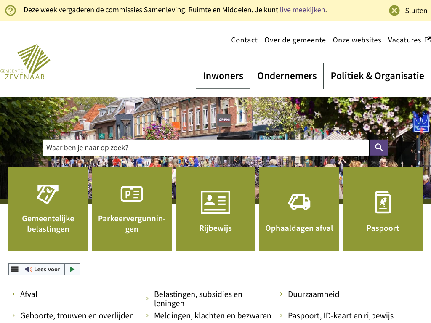Follow the live meekijken link
Screen dimensions: 431x323
302,10
